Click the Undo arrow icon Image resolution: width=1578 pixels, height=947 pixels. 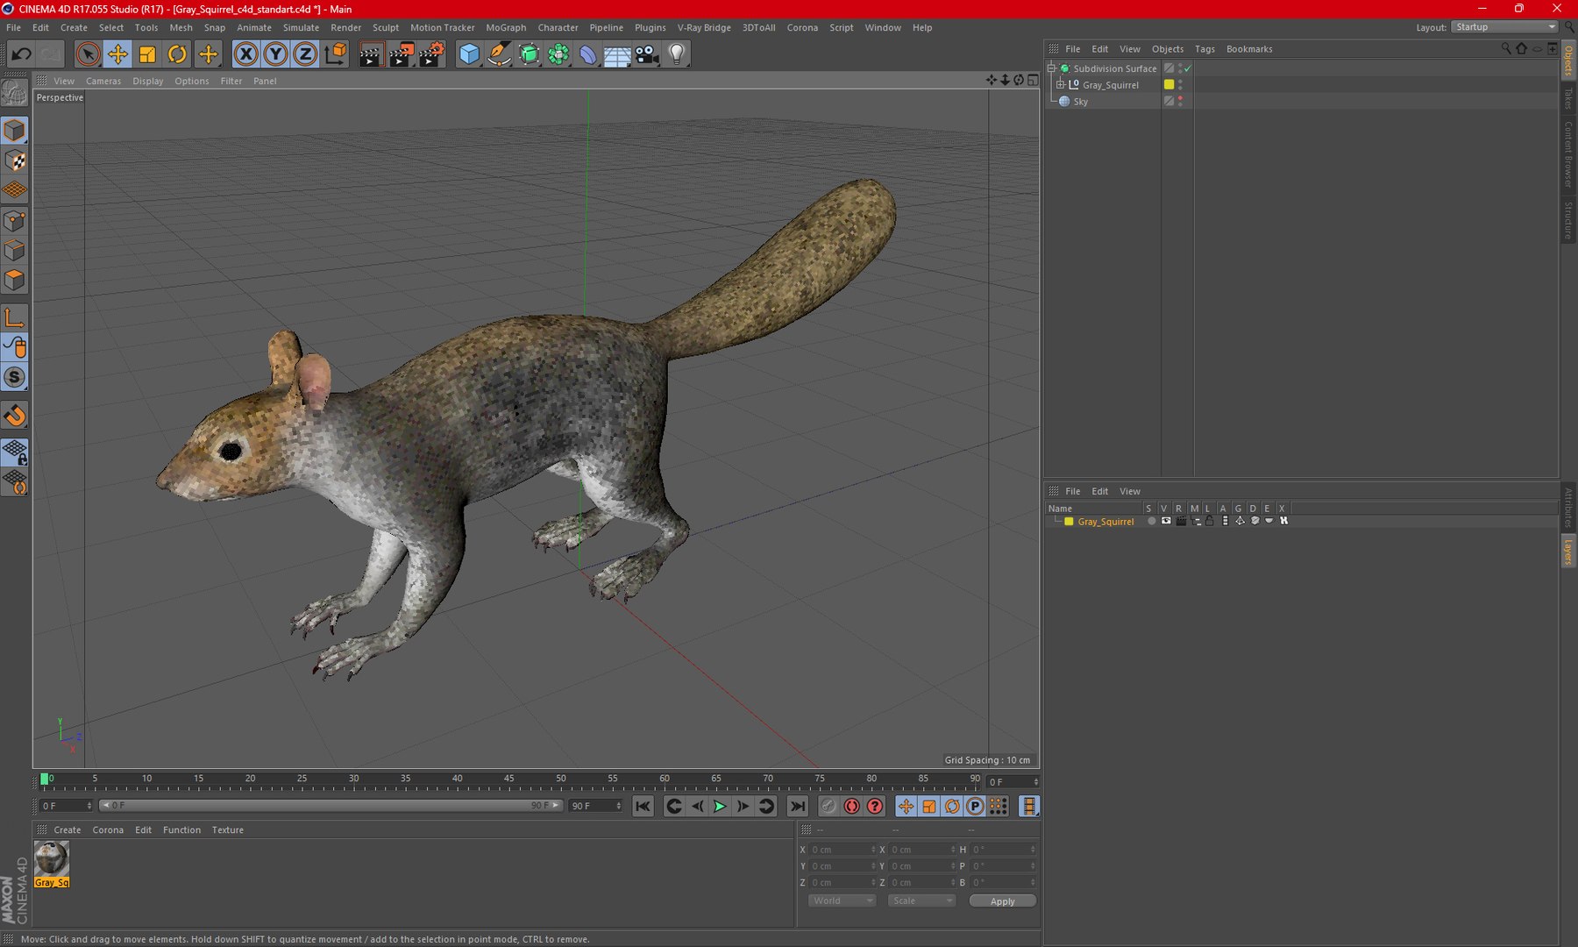pos(21,54)
